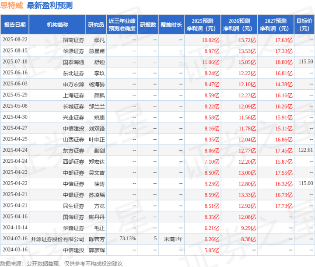Select analyst name 刘双锋
The height and width of the screenshot is (267, 315).
97,129
